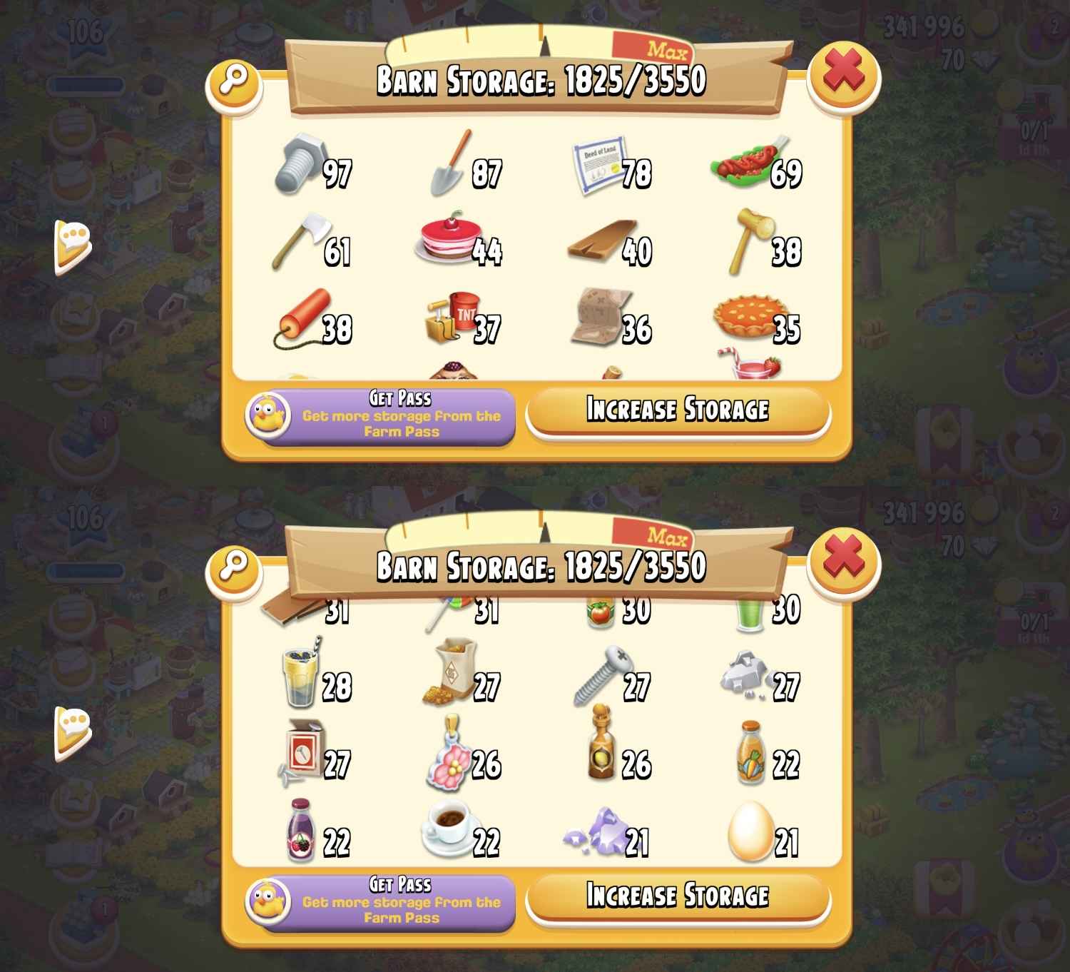1070x972 pixels.
Task: Tap the dynamite stick showing 38
Action: (312, 320)
